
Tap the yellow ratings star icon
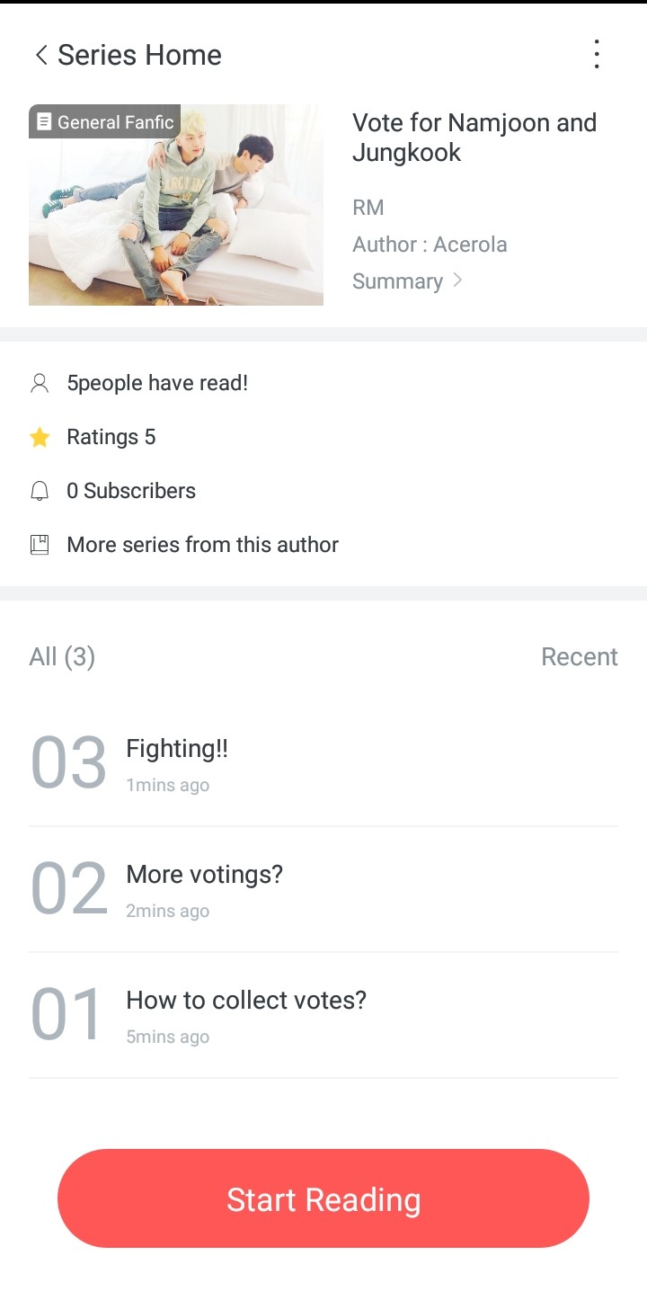click(x=40, y=438)
